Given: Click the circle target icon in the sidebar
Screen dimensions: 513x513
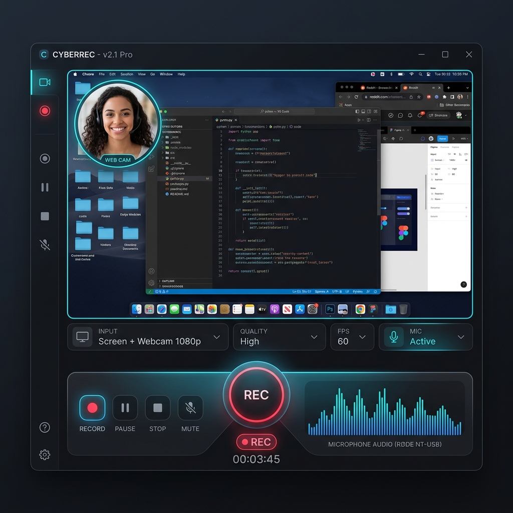Looking at the screenshot, I should pyautogui.click(x=45, y=159).
